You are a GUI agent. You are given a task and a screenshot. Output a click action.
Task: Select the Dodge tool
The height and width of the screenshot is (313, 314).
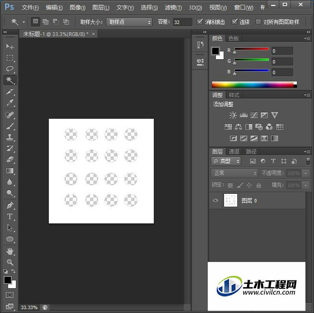point(9,193)
